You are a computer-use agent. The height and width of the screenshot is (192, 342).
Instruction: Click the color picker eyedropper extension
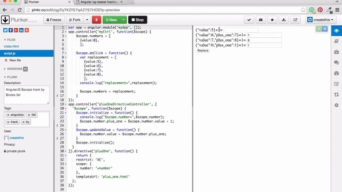329,10
